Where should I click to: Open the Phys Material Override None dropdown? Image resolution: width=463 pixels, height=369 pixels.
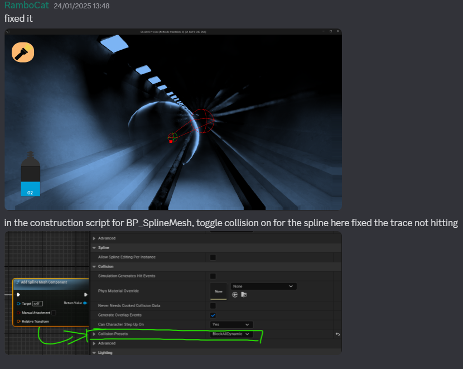pos(263,286)
